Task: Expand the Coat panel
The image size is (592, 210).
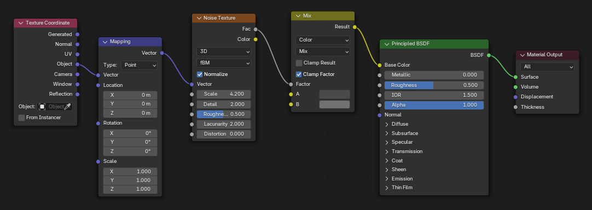Action: pos(387,161)
